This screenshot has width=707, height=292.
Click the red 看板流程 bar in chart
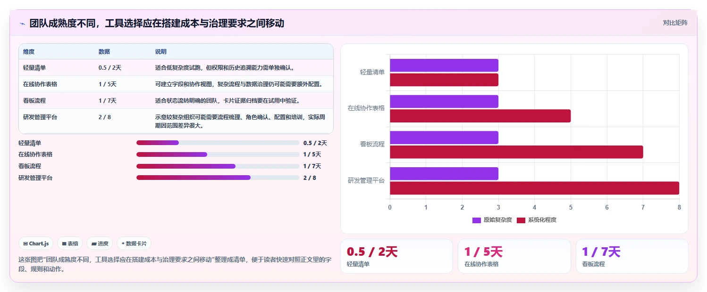click(516, 152)
